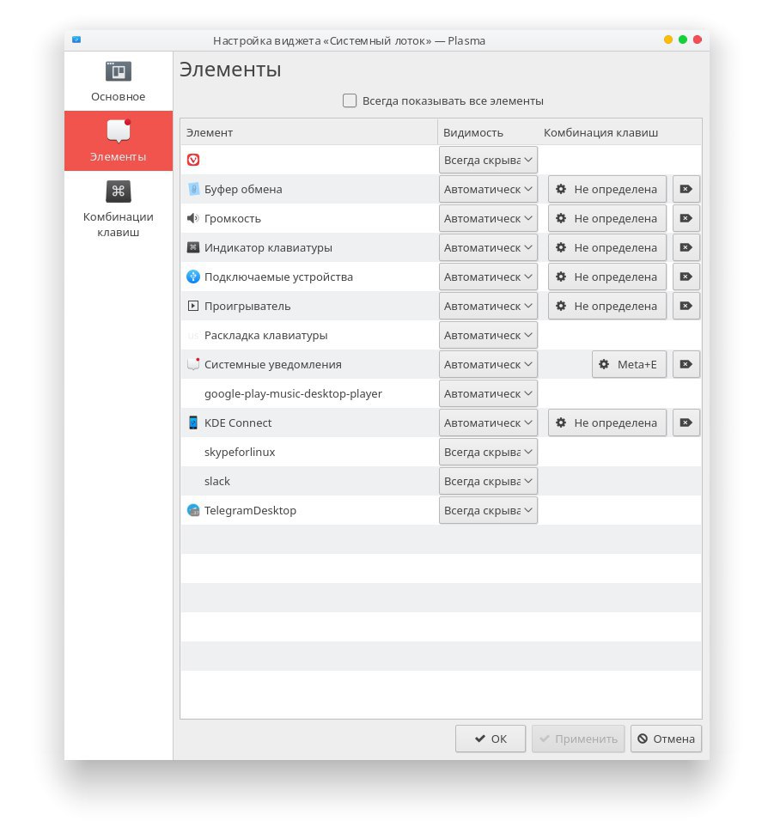This screenshot has height=833, width=774.
Task: Click the Проигрыватель play icon
Action: [x=193, y=306]
